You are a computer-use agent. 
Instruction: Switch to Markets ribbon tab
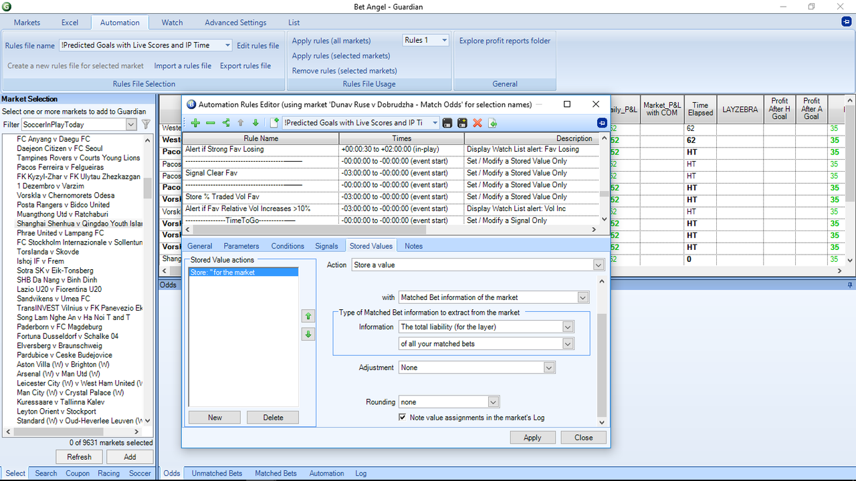[x=27, y=23]
